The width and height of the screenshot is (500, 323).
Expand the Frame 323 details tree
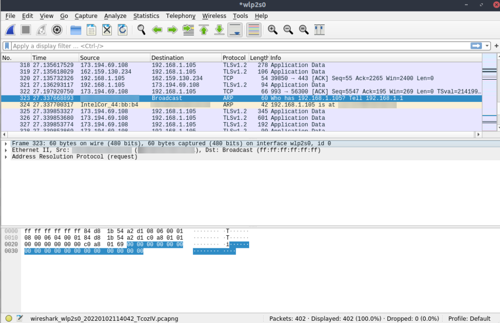pos(6,144)
